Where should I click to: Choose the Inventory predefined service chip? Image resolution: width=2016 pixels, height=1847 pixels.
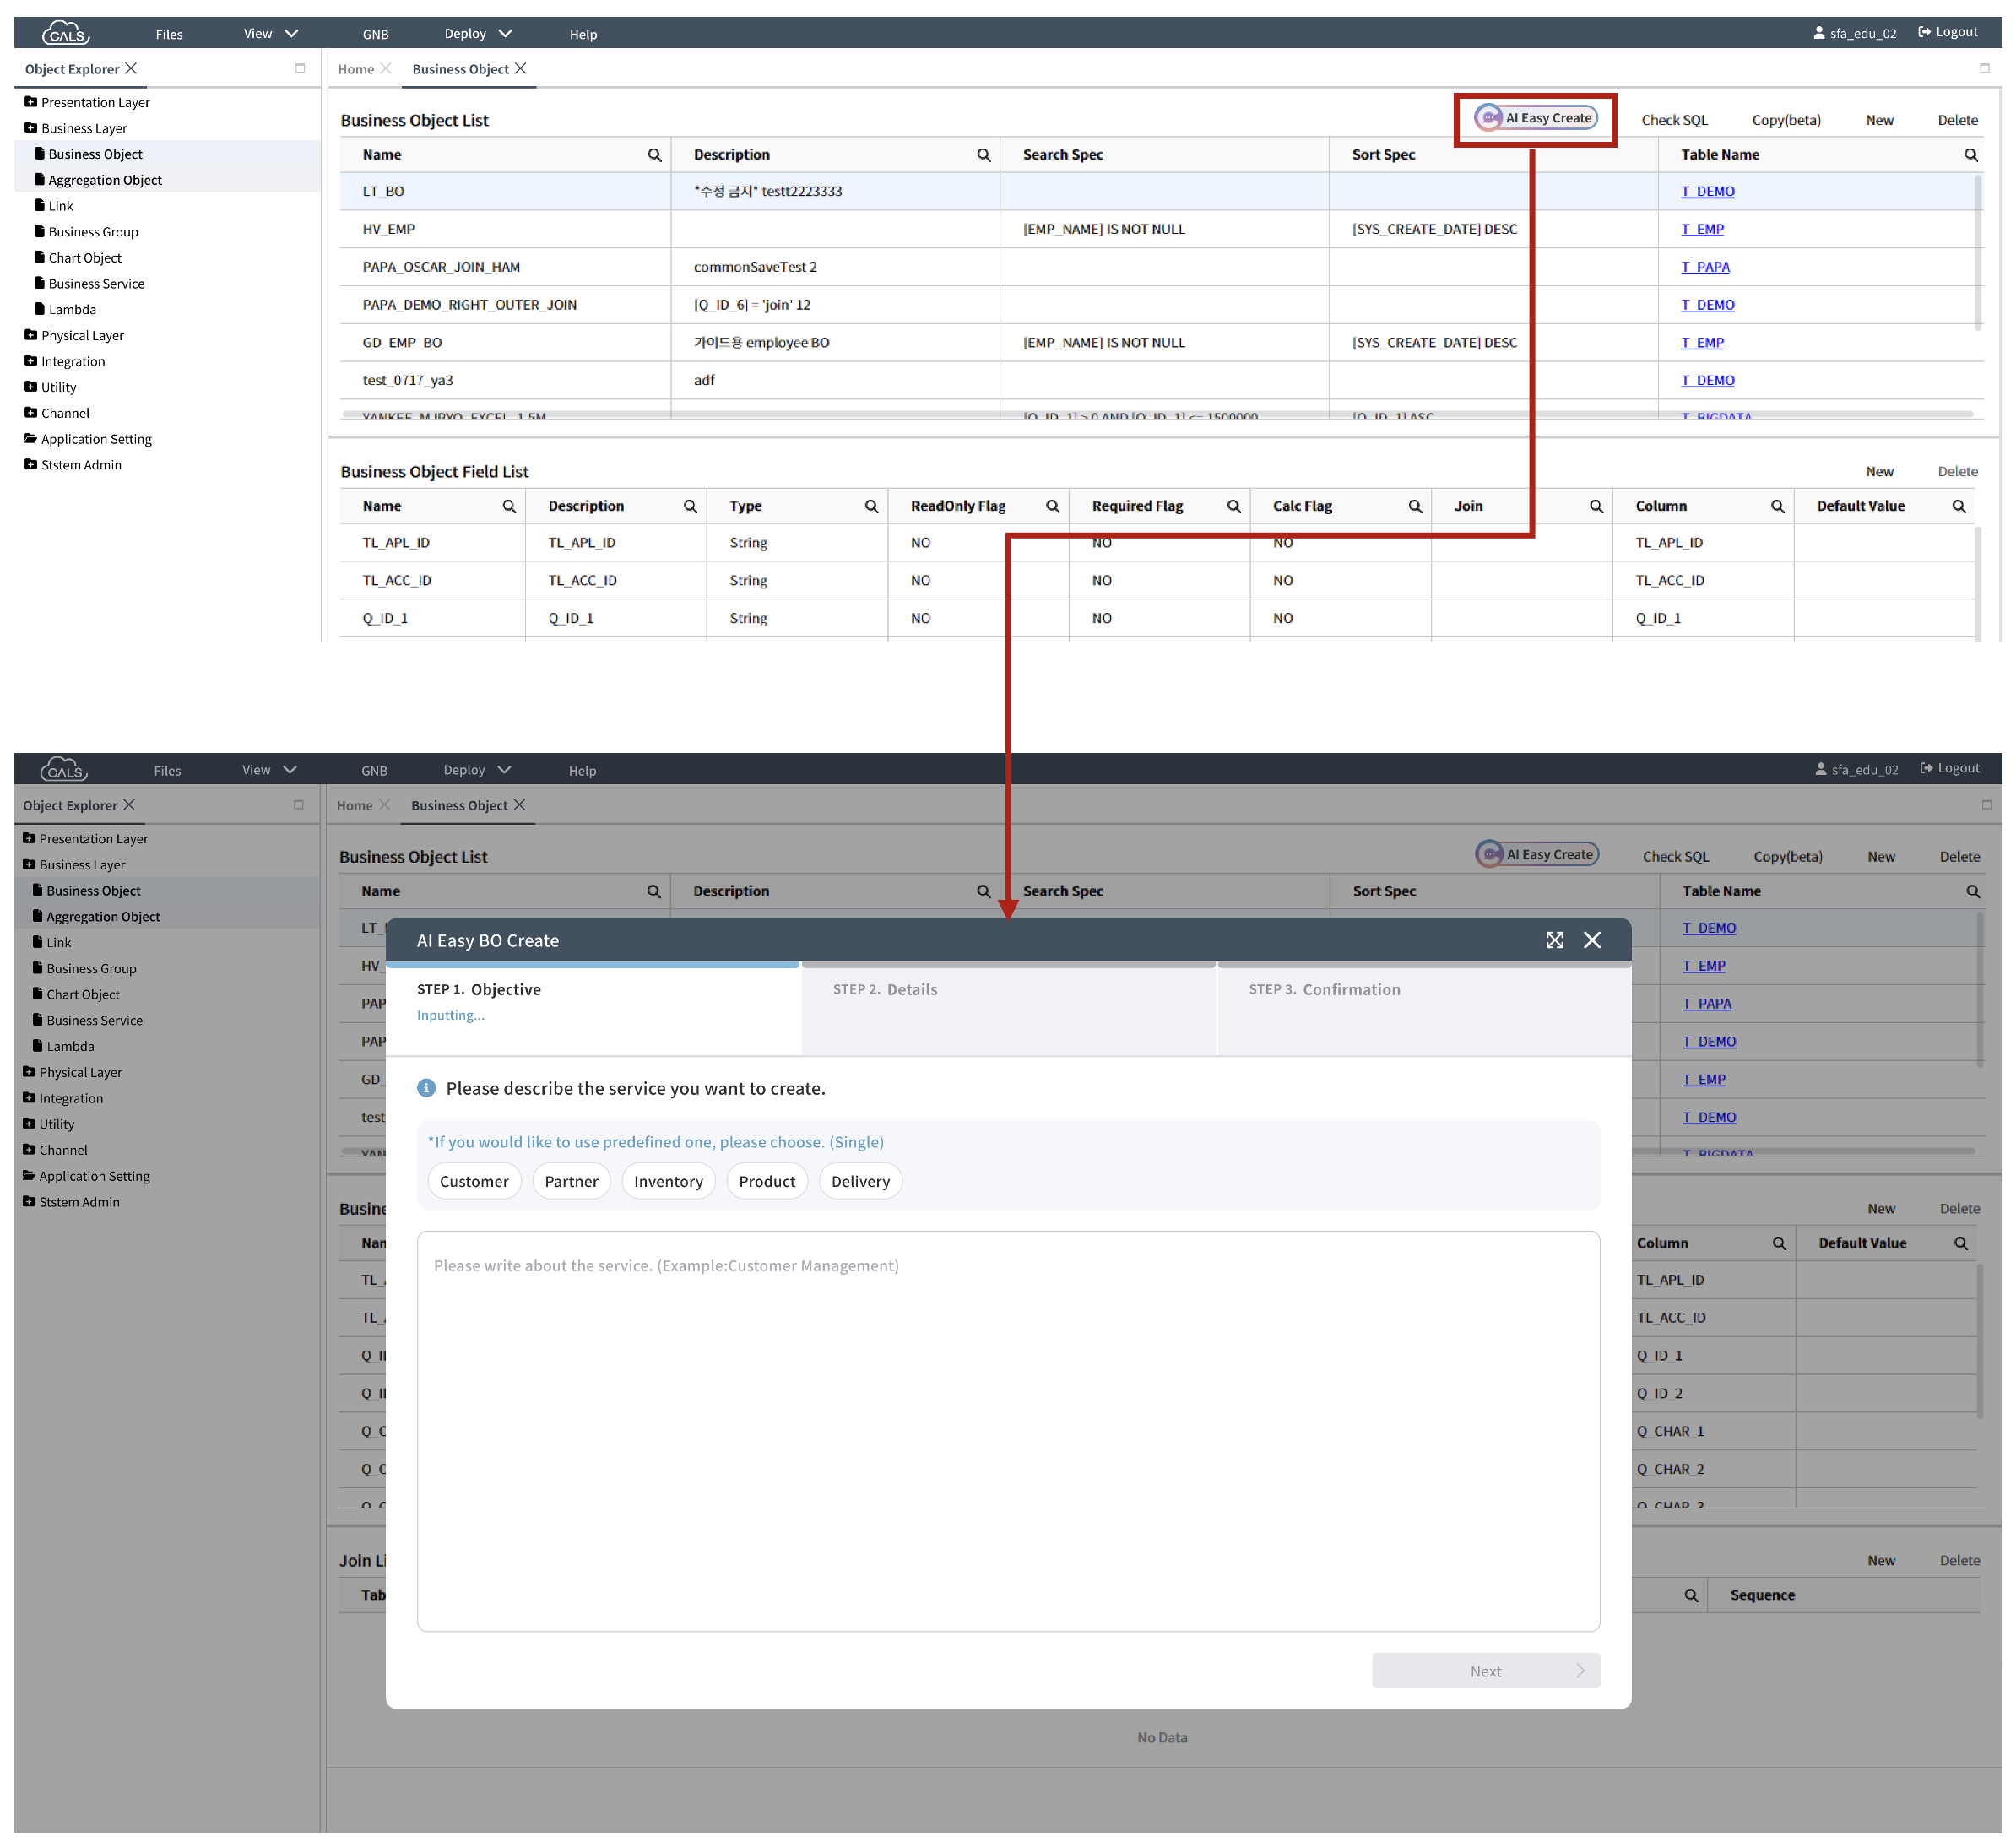(x=668, y=1181)
